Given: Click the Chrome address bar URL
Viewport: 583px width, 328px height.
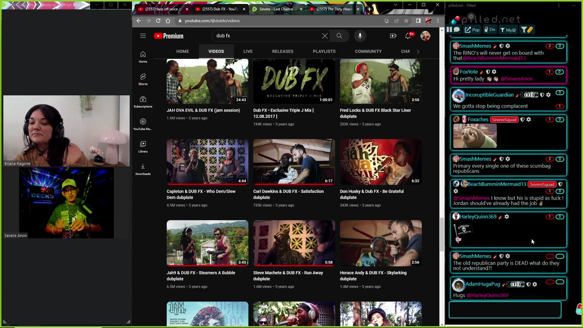Looking at the screenshot, I should (212, 20).
